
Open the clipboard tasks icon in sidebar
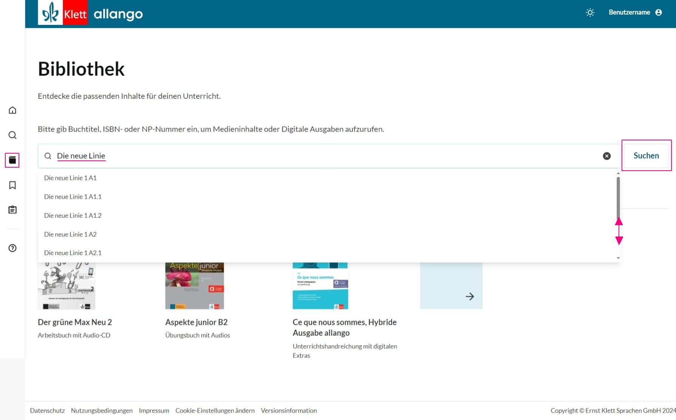click(12, 210)
